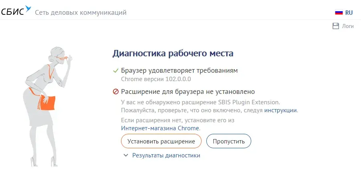Click the СБИС logo text
The image size is (361, 179).
click(12, 12)
